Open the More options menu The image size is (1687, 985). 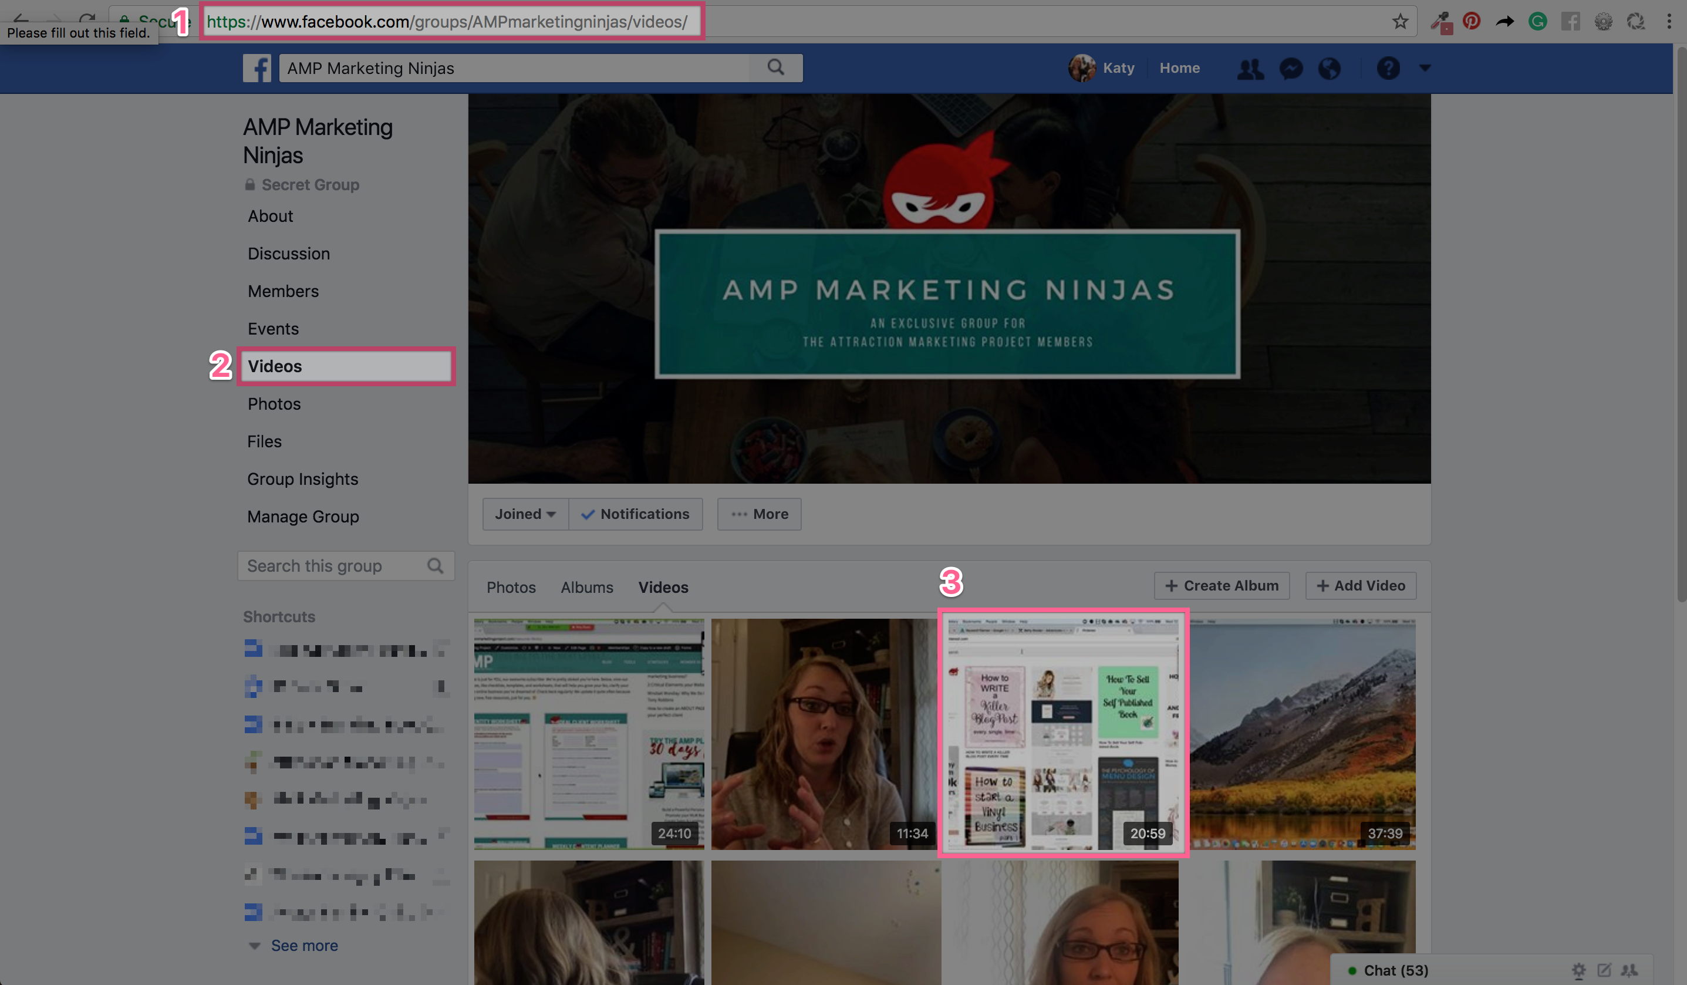tap(759, 514)
